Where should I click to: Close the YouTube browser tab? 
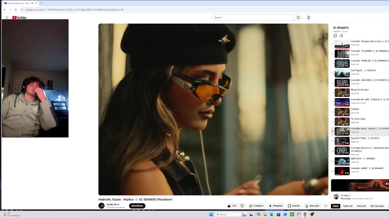(x=36, y=3)
